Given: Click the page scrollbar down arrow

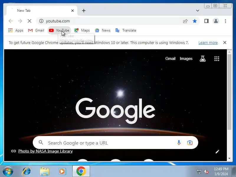Looking at the screenshot, I should point(229,158).
